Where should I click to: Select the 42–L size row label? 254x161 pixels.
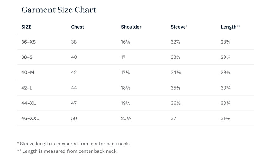pyautogui.click(x=27, y=88)
